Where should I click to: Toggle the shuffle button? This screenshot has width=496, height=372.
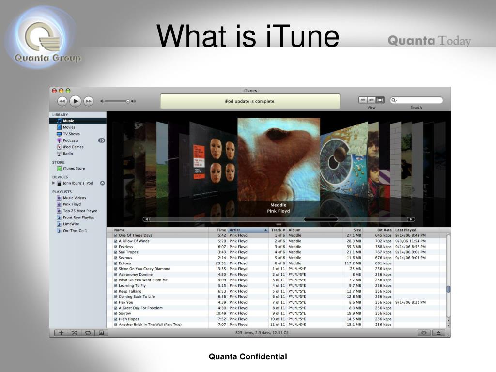click(74, 333)
